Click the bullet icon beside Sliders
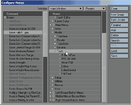The image size is (131, 105). tap(60, 66)
